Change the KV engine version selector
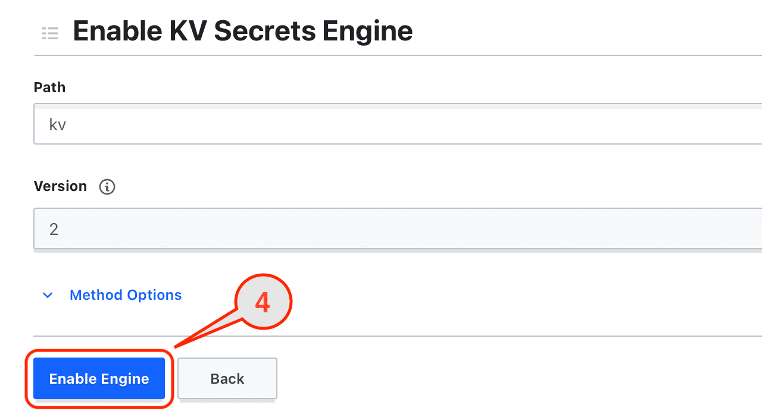762x420 pixels. point(238,228)
